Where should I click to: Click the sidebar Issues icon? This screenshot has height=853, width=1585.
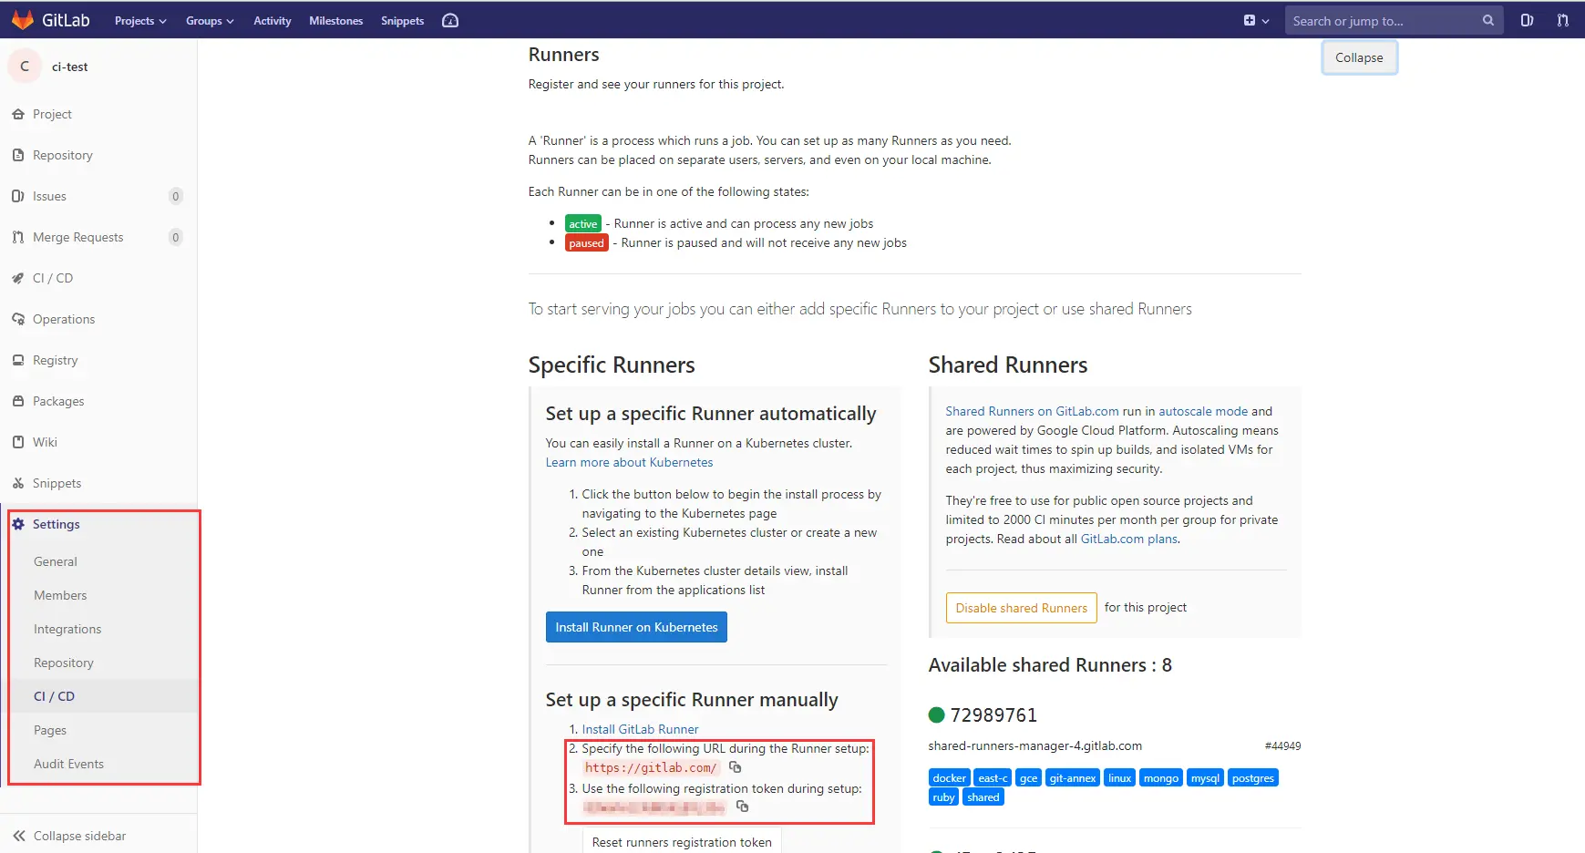tap(18, 196)
